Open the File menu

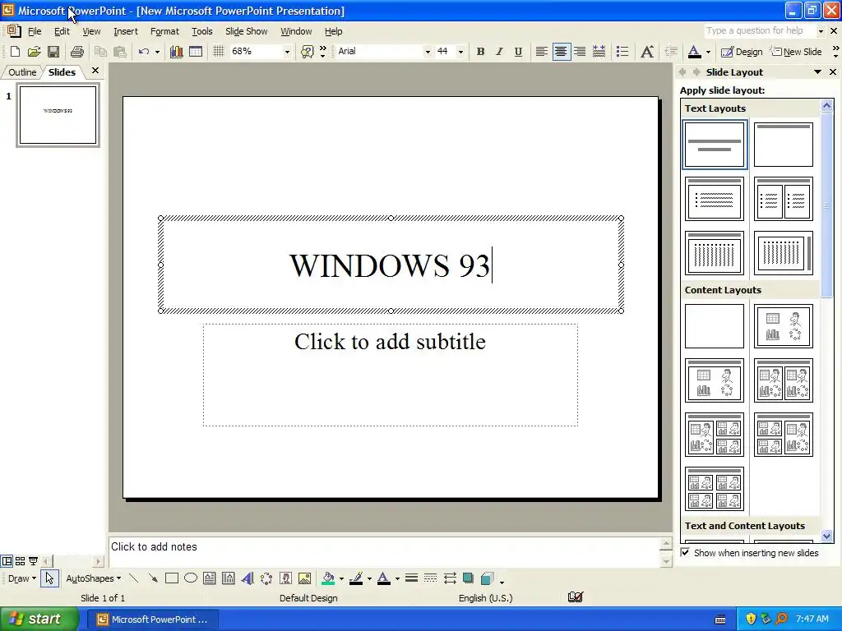35,31
